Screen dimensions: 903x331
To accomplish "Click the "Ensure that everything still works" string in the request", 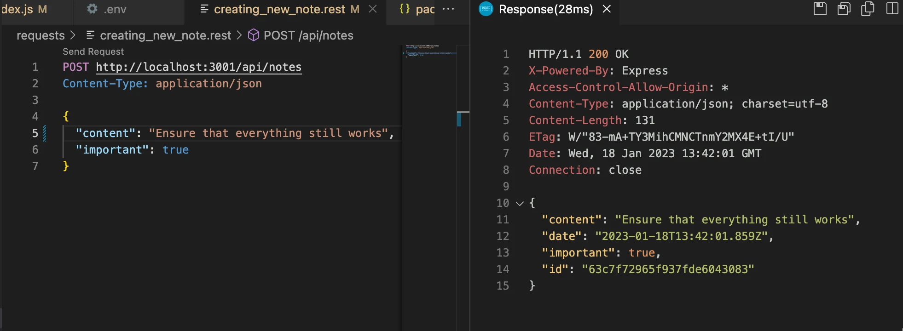I will 268,133.
